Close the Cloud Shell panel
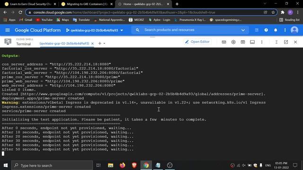Viewport: 303px width, 170px height. pyautogui.click(x=295, y=42)
